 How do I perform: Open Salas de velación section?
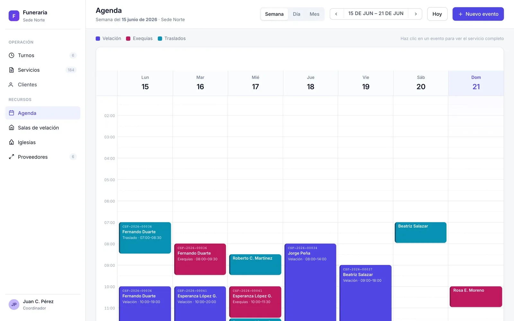click(x=43, y=128)
